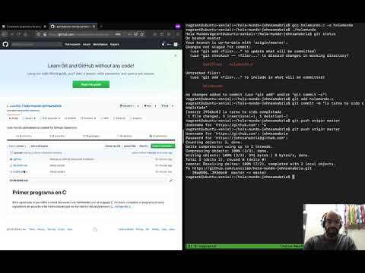
Task: Reload the page with the browser refresh icon
Action: point(19,34)
